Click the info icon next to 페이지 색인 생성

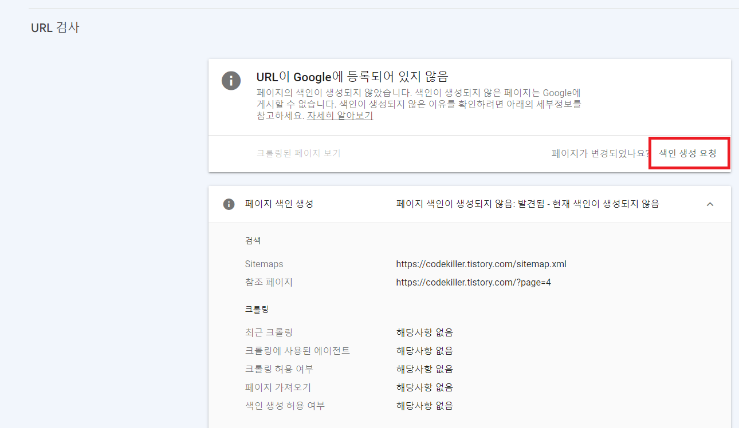[229, 204]
